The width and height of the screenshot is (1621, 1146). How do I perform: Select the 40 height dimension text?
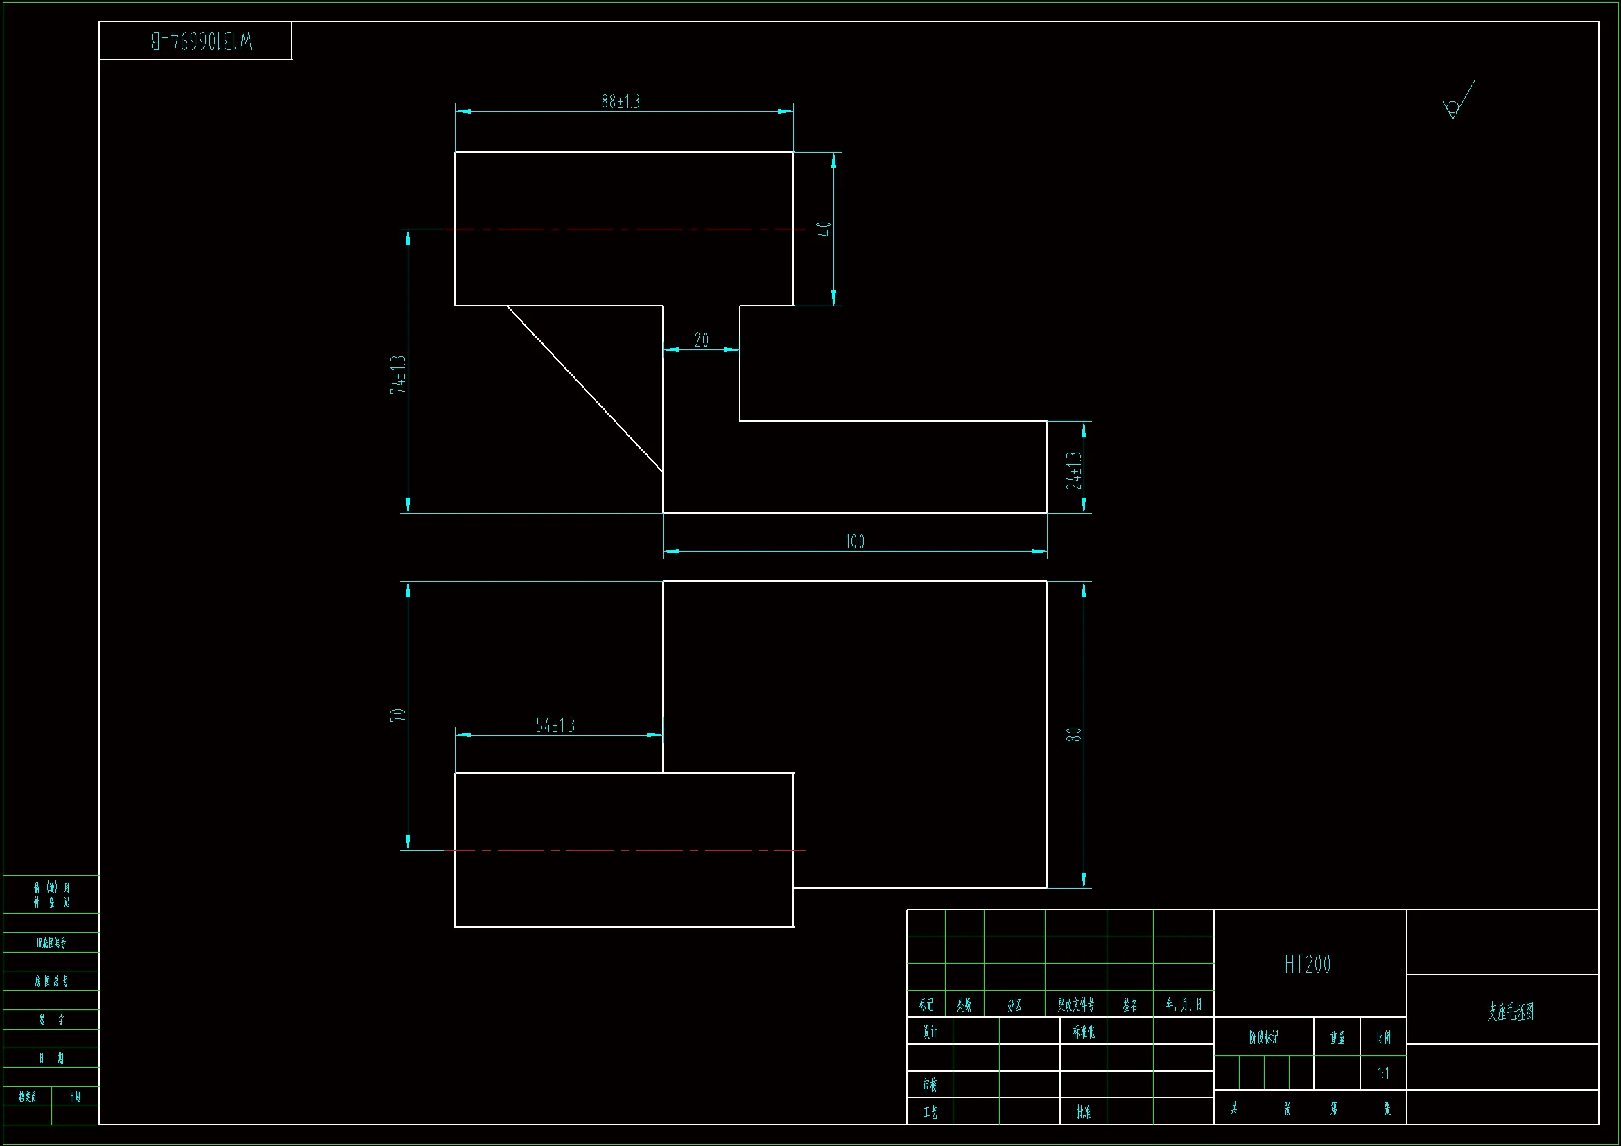(x=823, y=229)
